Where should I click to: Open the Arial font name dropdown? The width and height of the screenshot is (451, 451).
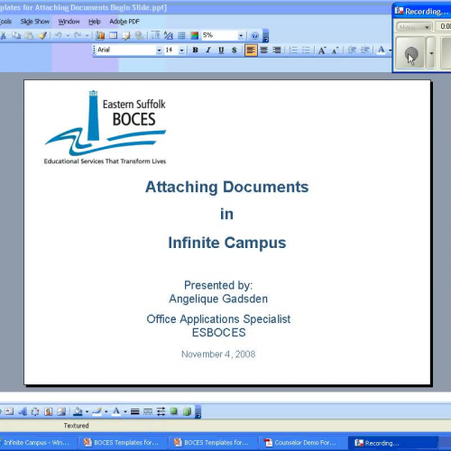[159, 51]
